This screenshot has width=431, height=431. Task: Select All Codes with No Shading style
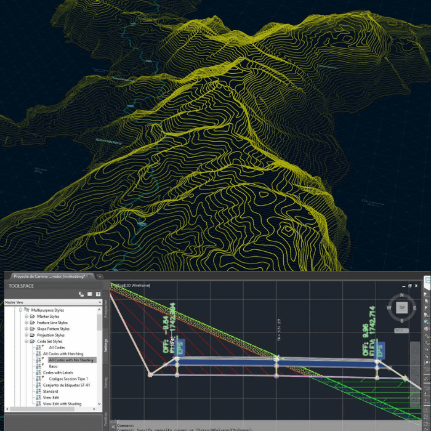(x=71, y=360)
